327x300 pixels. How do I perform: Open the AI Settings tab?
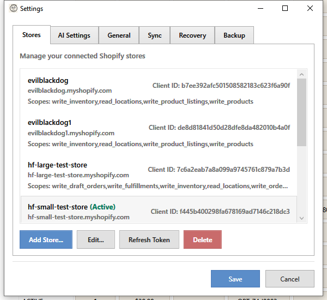pos(74,35)
